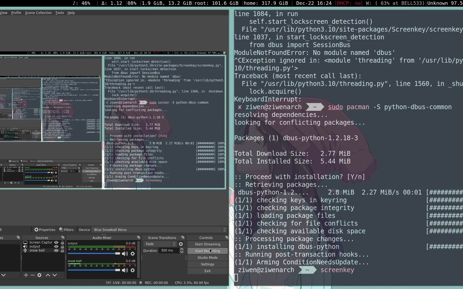The image size is (463, 289).
Task: Click sudo pacman command line in terminal
Action: (390, 107)
